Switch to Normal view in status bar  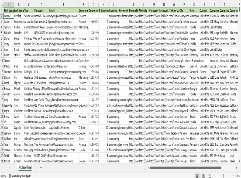click(197, 176)
